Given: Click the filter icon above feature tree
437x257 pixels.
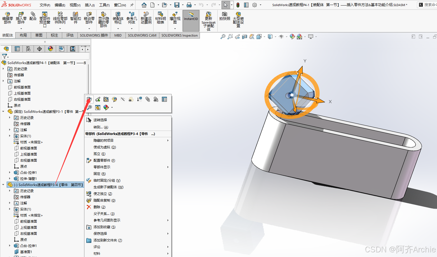Looking at the screenshot, I should [x=5, y=56].
